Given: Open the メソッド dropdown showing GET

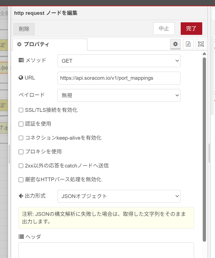Looking at the screenshot, I should pyautogui.click(x=119, y=61).
